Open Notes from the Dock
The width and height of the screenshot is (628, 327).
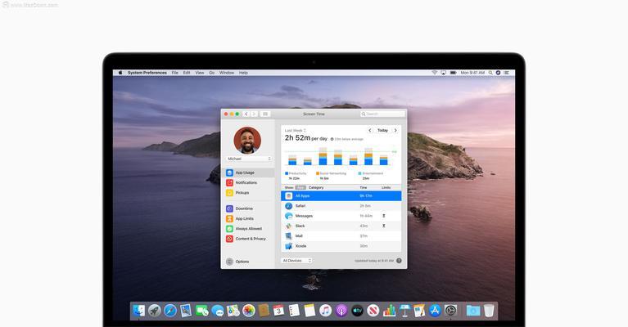(310, 311)
